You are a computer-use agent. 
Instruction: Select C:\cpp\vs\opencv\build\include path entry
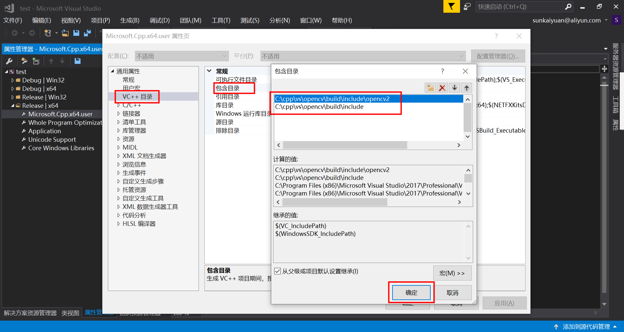pos(369,107)
